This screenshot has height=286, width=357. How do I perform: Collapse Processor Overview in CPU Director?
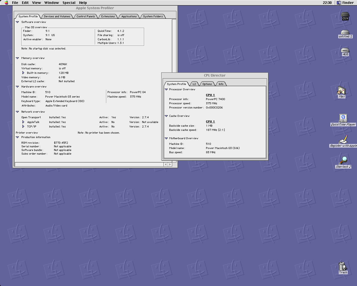tap(166, 89)
